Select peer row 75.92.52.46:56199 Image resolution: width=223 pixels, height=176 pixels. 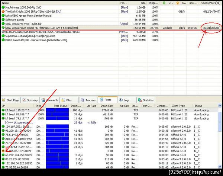pos(110,167)
